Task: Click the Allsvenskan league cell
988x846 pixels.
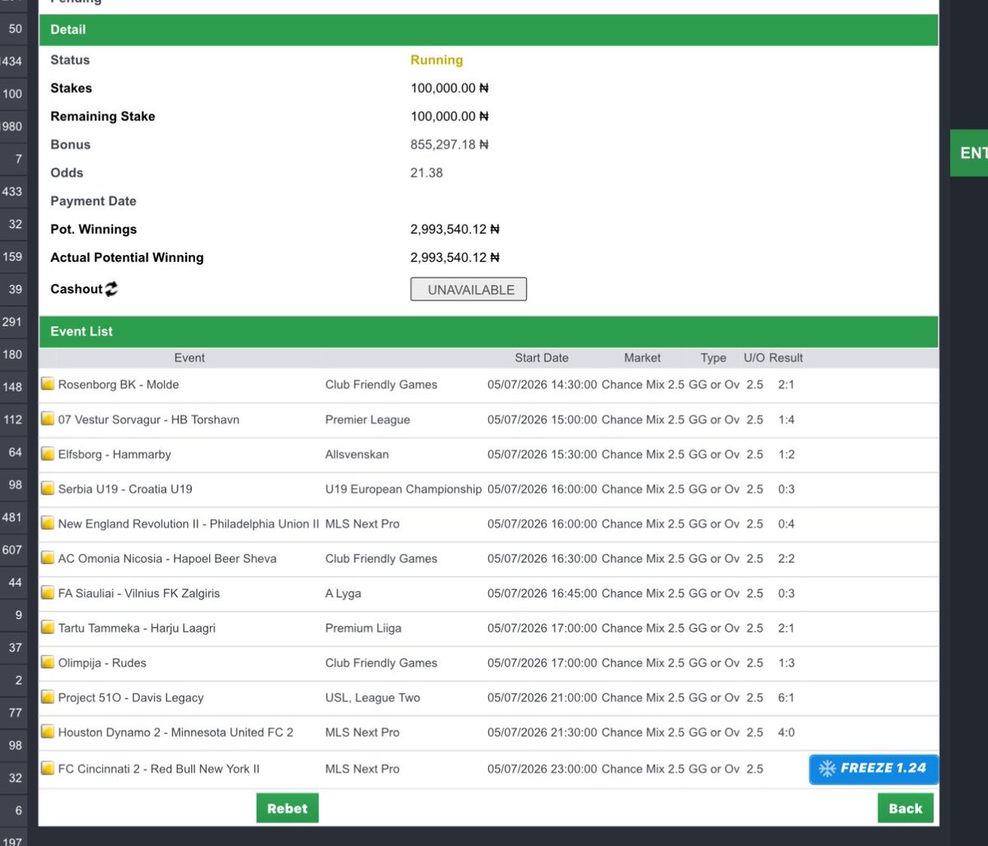Action: tap(357, 454)
